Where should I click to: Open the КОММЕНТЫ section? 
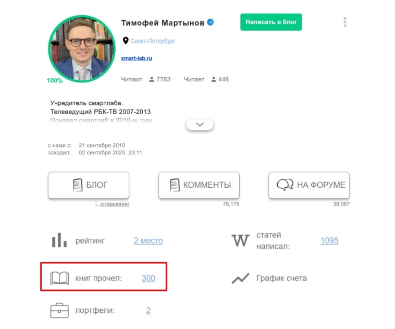tap(199, 185)
